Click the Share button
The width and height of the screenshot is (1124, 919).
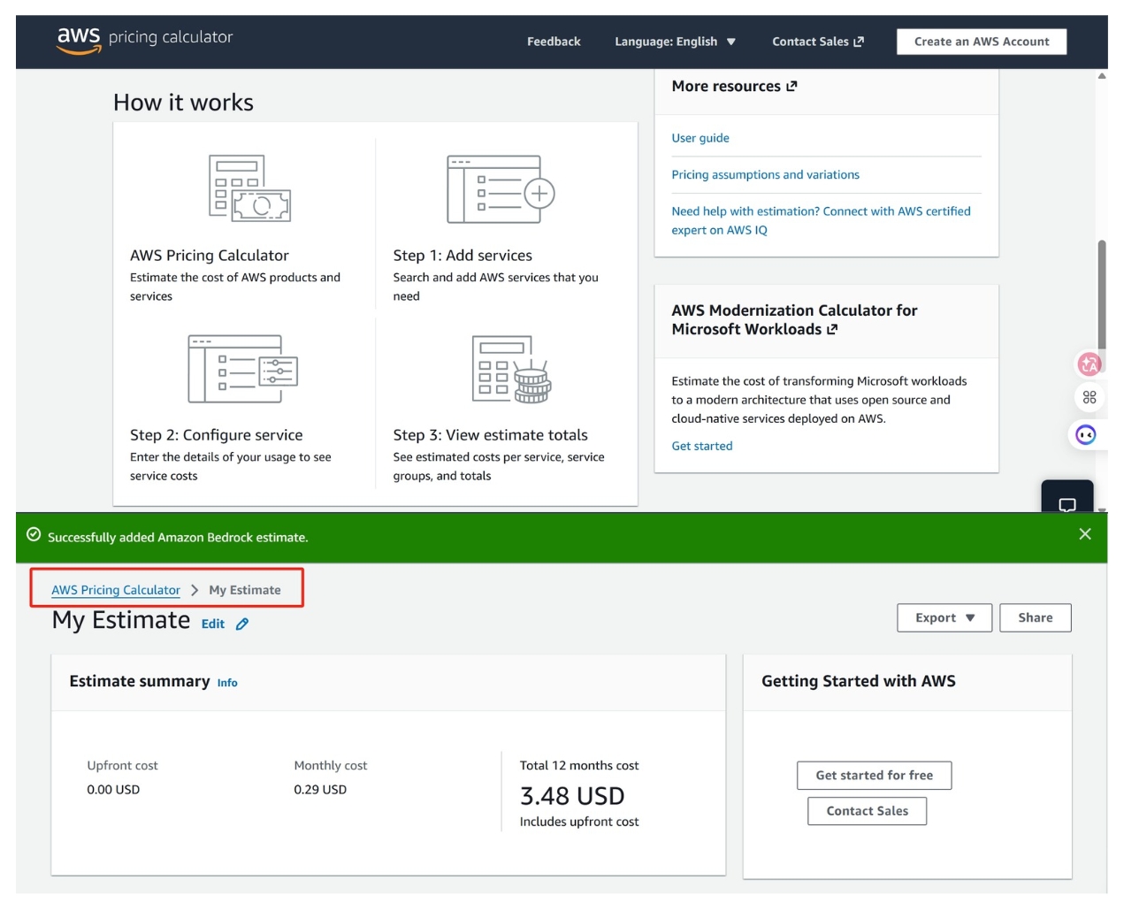pyautogui.click(x=1036, y=617)
